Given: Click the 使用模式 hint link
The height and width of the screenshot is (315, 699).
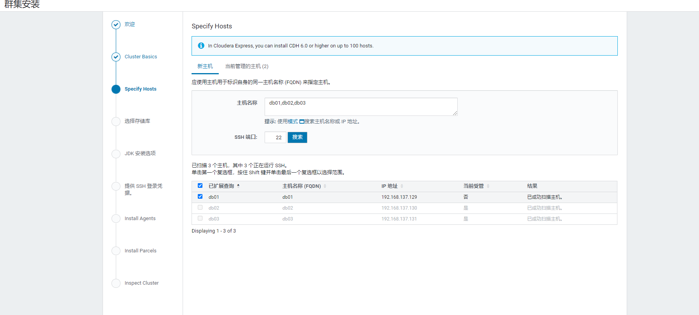Looking at the screenshot, I should [288, 122].
